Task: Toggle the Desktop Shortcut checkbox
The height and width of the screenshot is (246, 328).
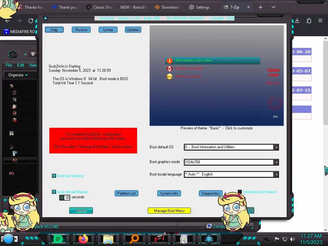Action: pos(54,176)
